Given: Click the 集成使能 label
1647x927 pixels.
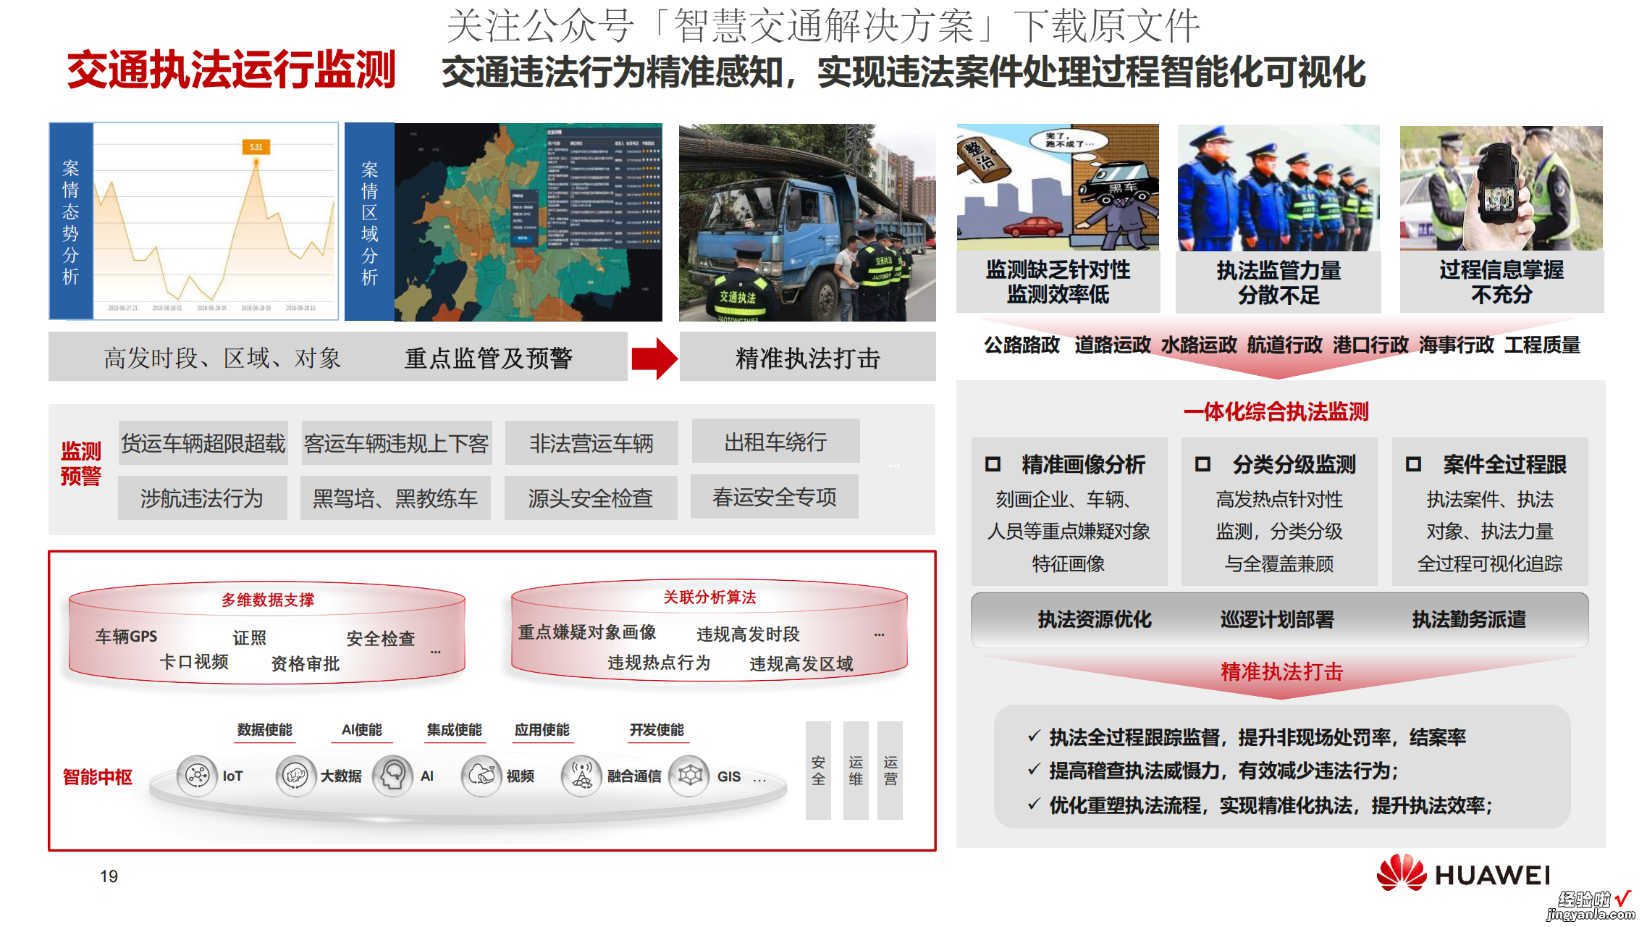Looking at the screenshot, I should point(455,729).
